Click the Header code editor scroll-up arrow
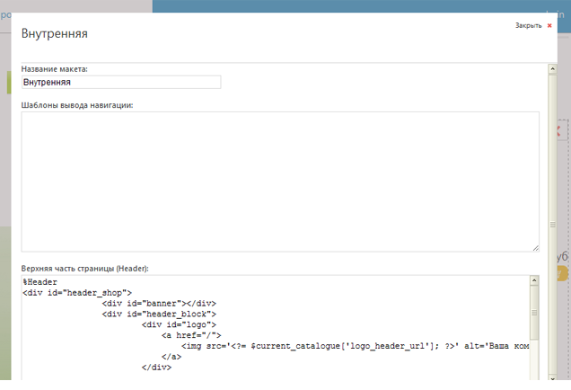 (534, 281)
